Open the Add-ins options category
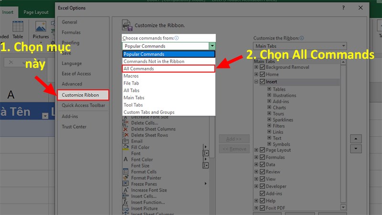This screenshot has width=382, height=215. click(x=83, y=117)
